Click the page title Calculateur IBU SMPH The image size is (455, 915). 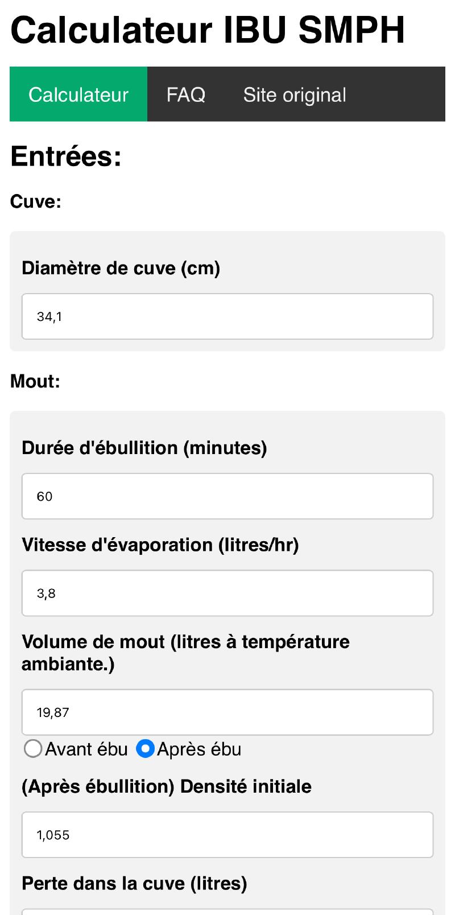pos(207,30)
